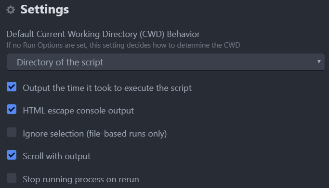Select the 'Directory of the script' value text
The image size is (329, 188).
60,62
